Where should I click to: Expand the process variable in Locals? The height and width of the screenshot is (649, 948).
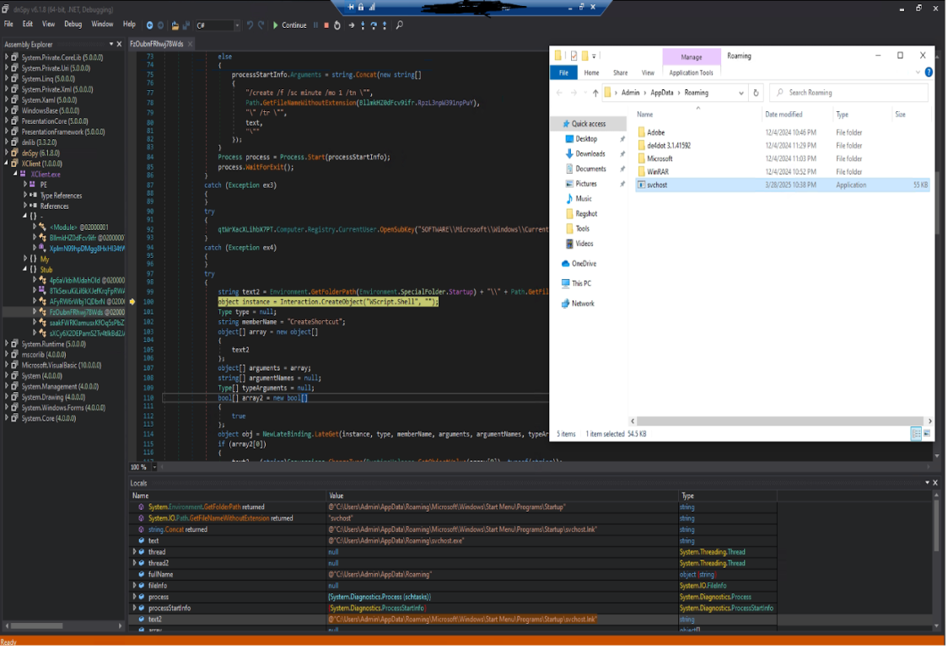pos(134,597)
